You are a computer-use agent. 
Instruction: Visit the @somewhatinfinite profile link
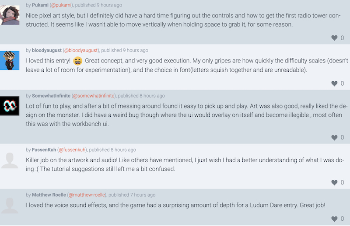[94, 96]
